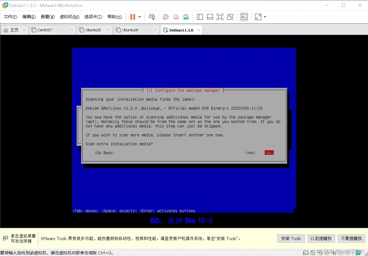
Task: Click the 'Debian GNU/Linux 11.3.0 _Bullseye_' label line
Action: point(174,108)
